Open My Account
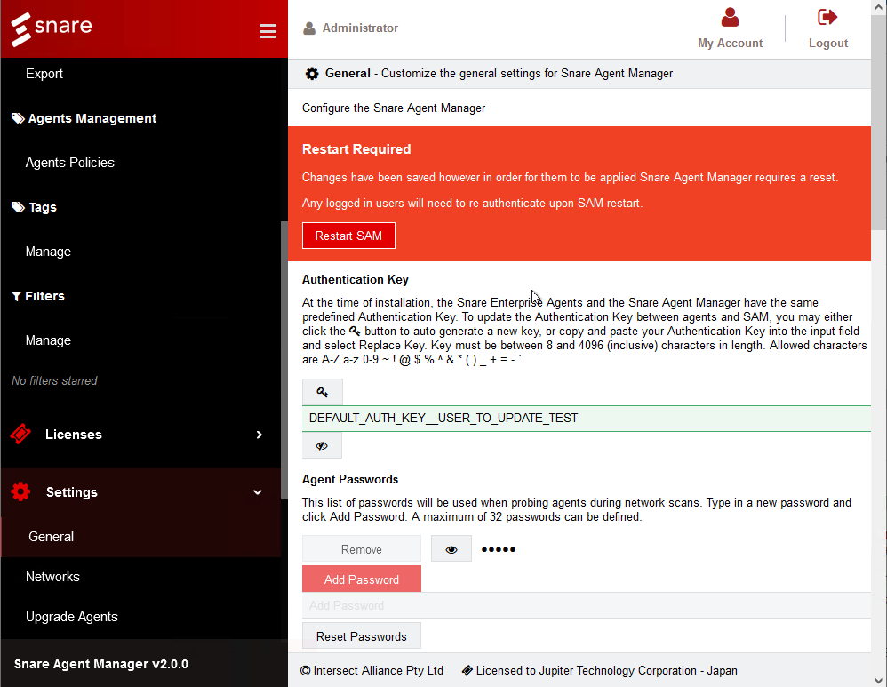887x687 pixels. coord(730,28)
